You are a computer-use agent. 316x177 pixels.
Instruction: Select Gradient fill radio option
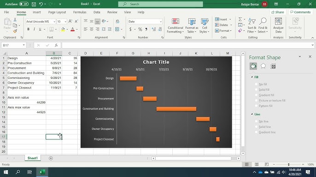[256, 95]
